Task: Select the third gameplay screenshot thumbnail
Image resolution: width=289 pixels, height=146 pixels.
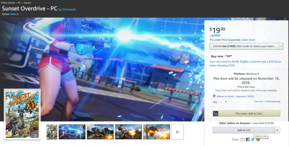Action: (x=100, y=132)
